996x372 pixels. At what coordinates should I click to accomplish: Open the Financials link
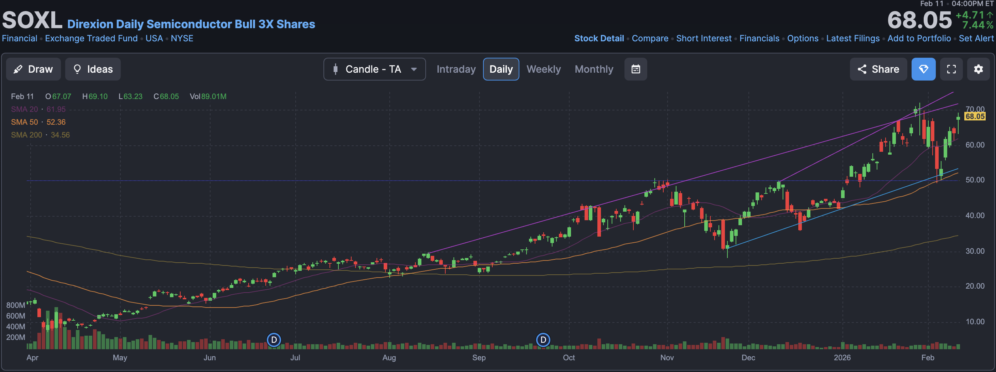759,38
